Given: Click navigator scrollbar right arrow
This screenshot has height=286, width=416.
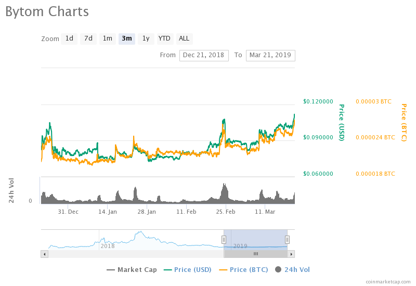Looking at the screenshot, I should coord(291,254).
